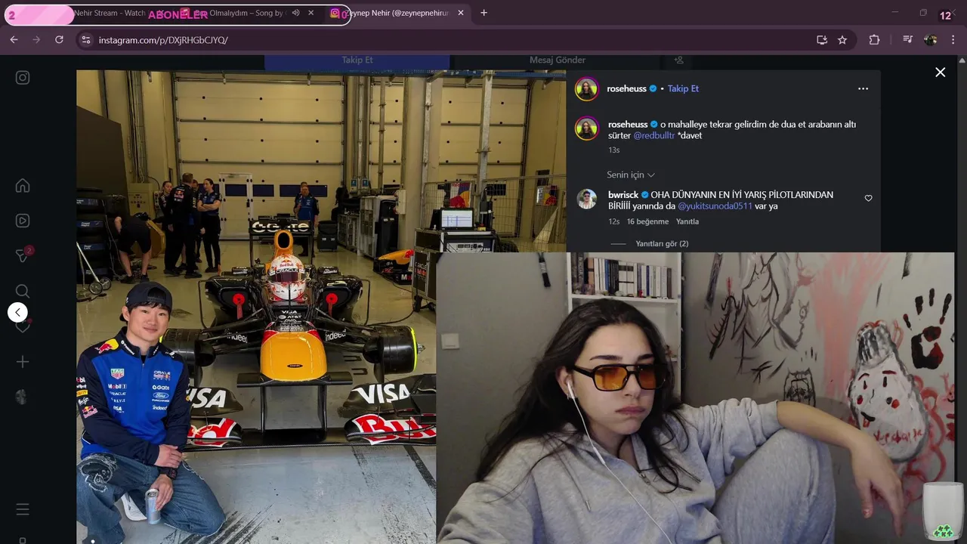Open @yukitsunoda0511 mention in the comment
Image resolution: width=967 pixels, height=544 pixels.
point(715,206)
